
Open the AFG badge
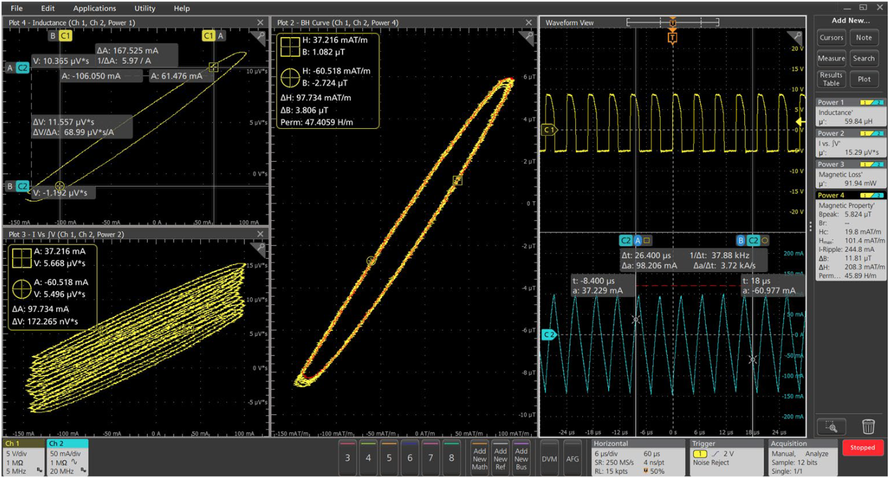[572, 458]
